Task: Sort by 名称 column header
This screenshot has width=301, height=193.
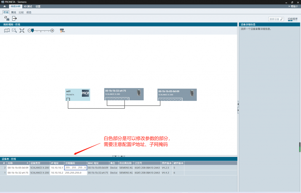Action: pyautogui.click(x=18, y=163)
